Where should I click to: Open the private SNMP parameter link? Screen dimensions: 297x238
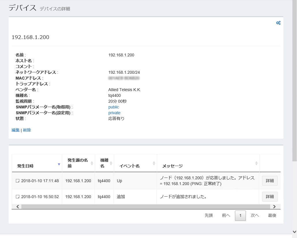point(114,113)
